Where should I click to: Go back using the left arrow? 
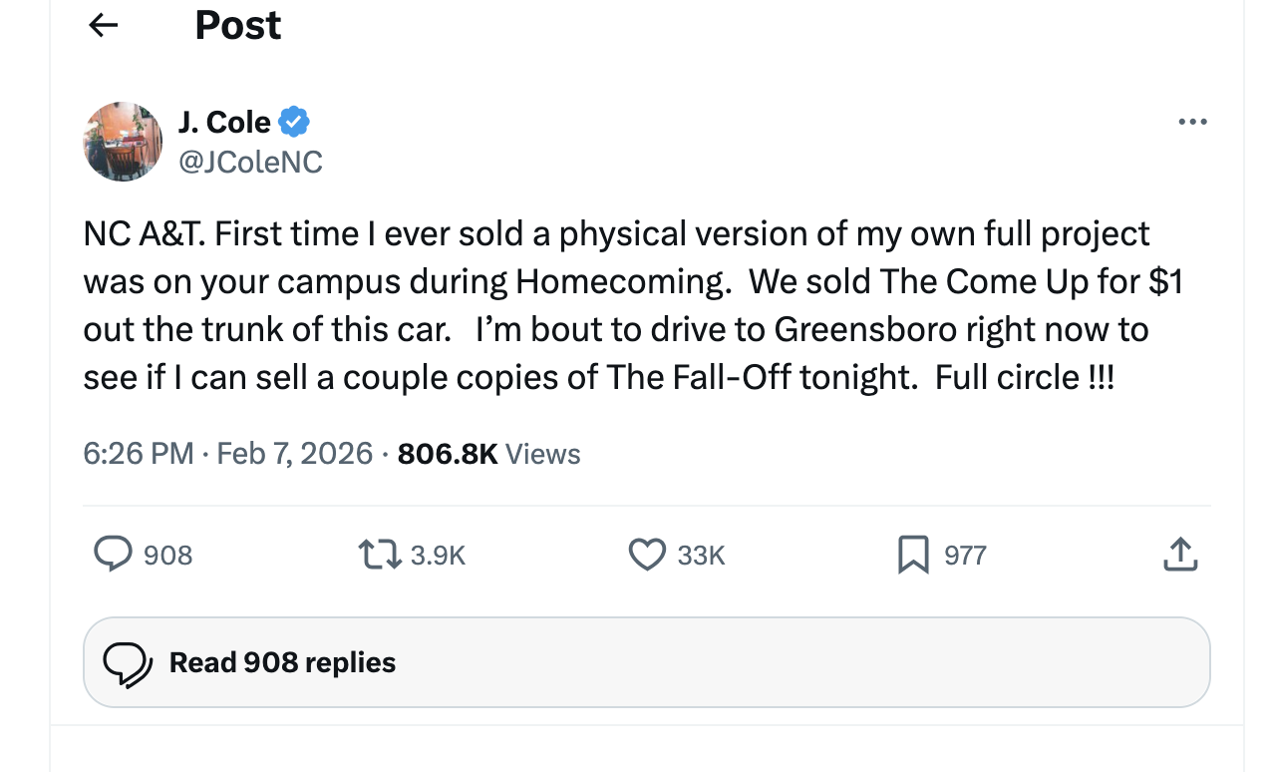coord(104,25)
